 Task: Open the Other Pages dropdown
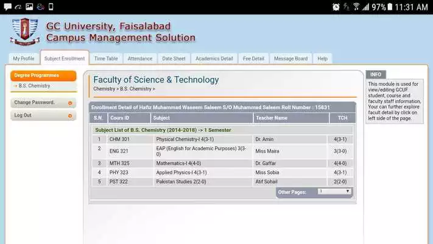334,192
